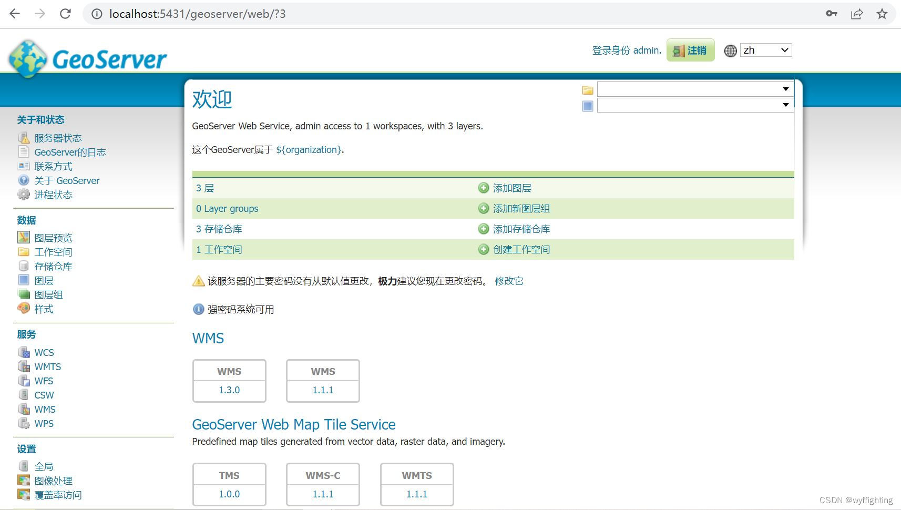This screenshot has height=510, width=901.
Task: Click 修改它 to change the master password
Action: coord(508,281)
